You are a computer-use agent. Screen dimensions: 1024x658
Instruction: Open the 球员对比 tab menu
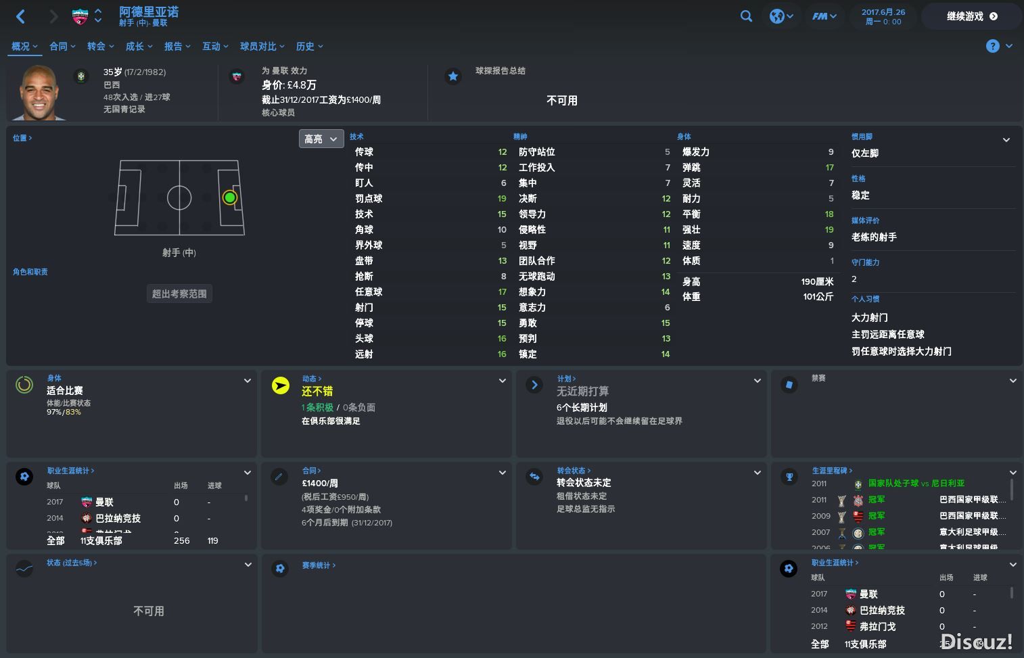[x=263, y=46]
